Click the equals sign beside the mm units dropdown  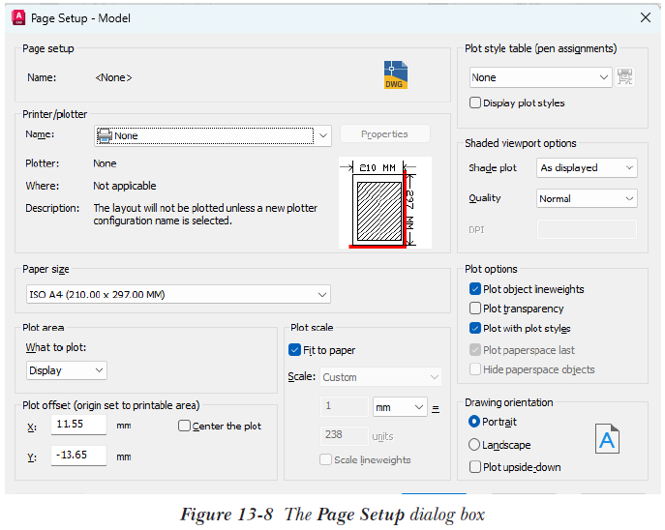point(436,409)
